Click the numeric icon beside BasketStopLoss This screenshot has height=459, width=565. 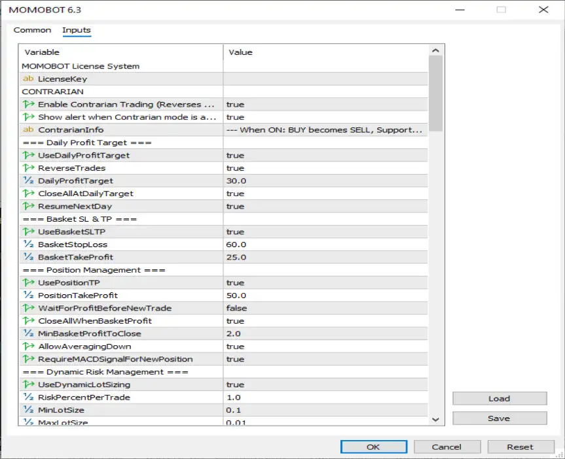[x=28, y=245]
